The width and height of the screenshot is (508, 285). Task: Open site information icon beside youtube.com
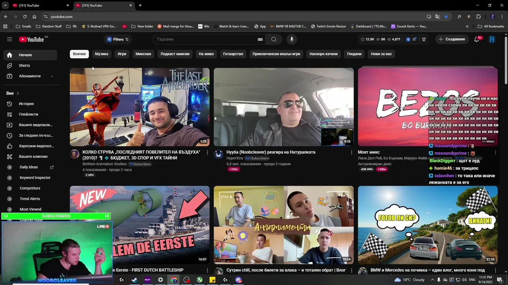tap(46, 17)
